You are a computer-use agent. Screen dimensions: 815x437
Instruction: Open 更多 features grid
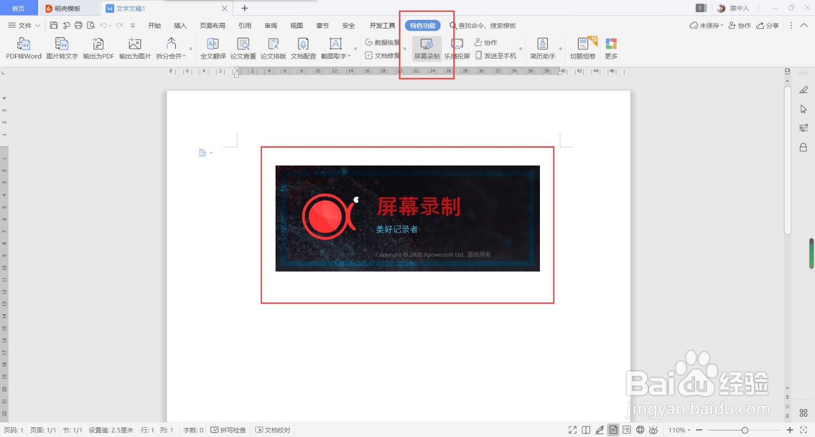coord(611,49)
